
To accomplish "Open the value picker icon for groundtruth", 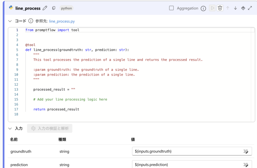I will coord(246,151).
